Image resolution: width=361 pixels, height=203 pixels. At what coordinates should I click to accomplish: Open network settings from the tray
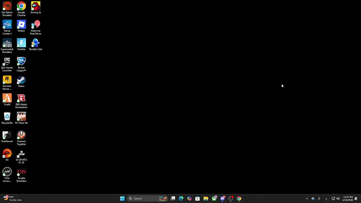pyautogui.click(x=333, y=198)
